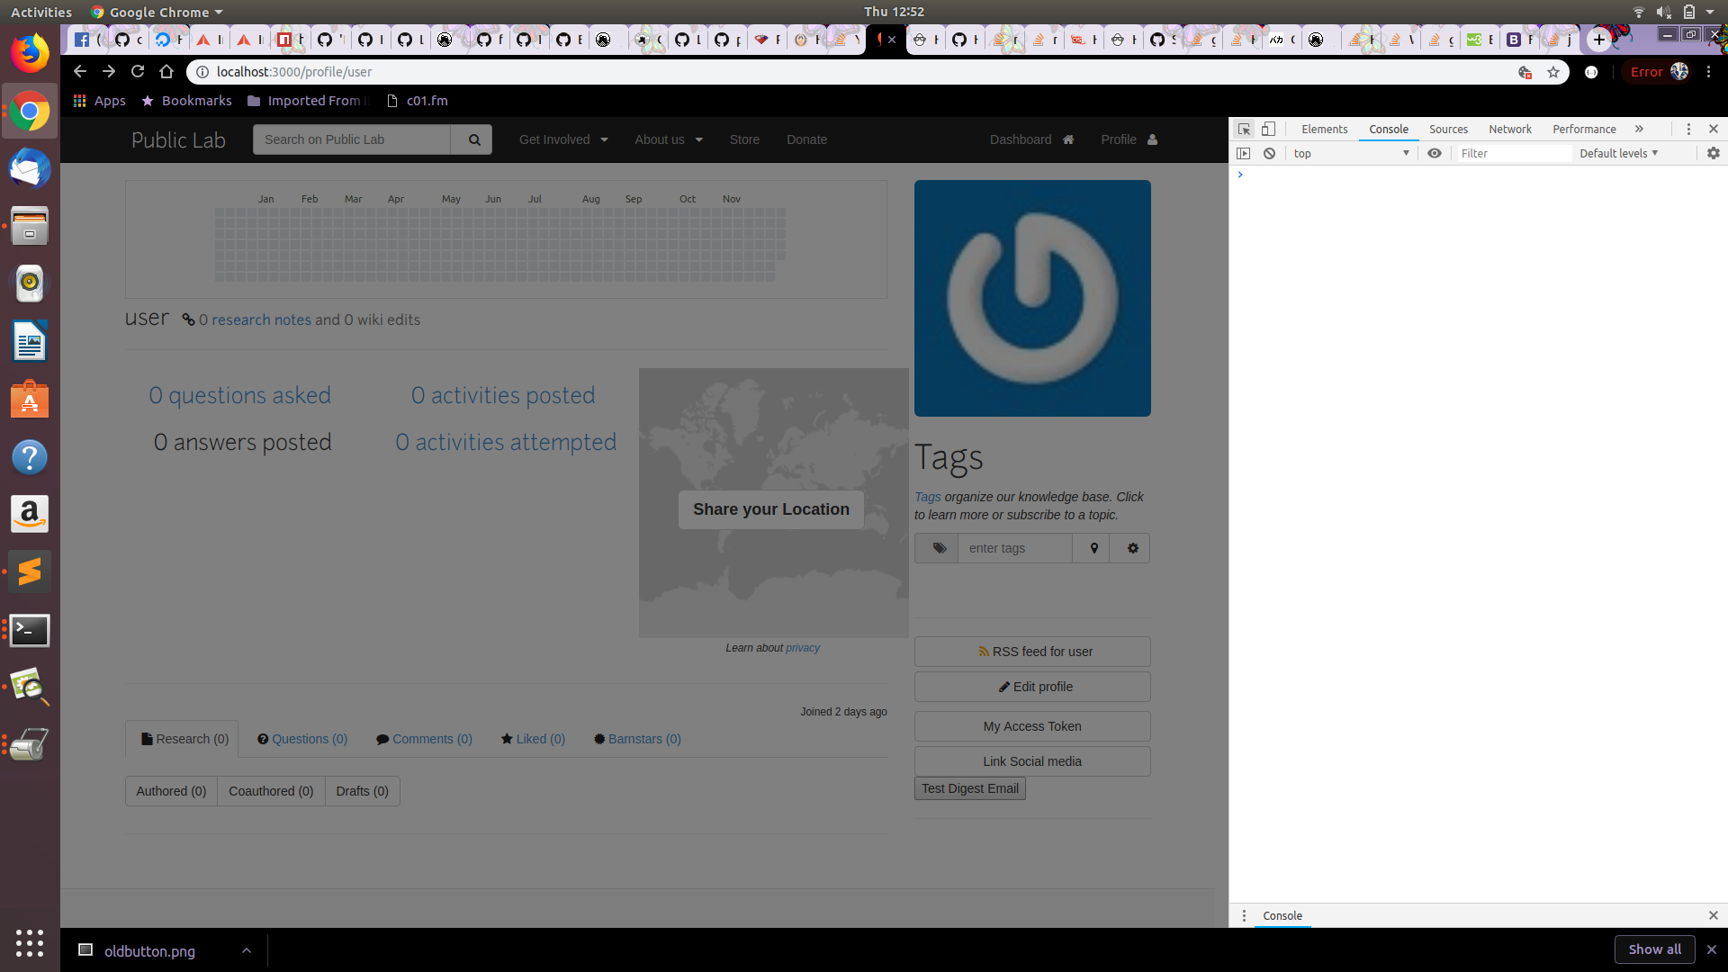The height and width of the screenshot is (972, 1728).
Task: Click the Share your Location button
Action: [770, 509]
